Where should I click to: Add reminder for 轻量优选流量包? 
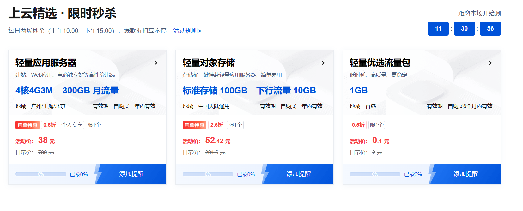tap(465, 174)
